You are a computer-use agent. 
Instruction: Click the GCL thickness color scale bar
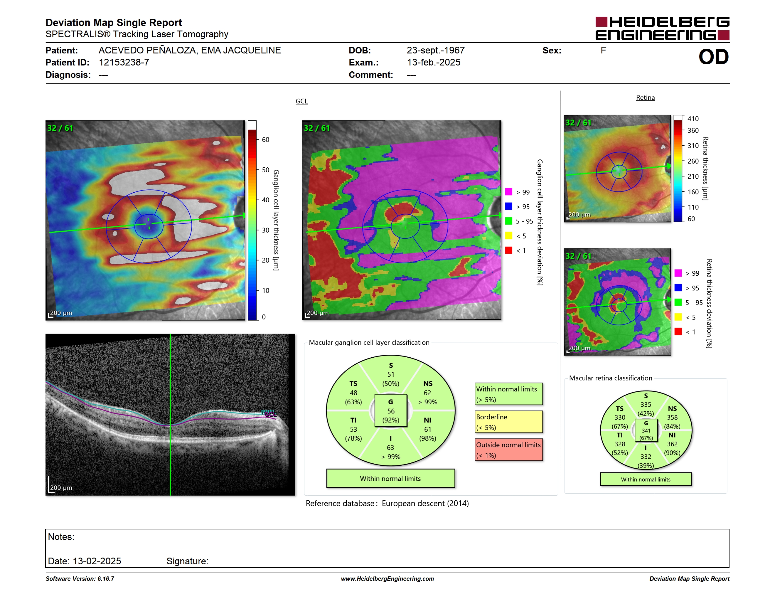(x=252, y=220)
